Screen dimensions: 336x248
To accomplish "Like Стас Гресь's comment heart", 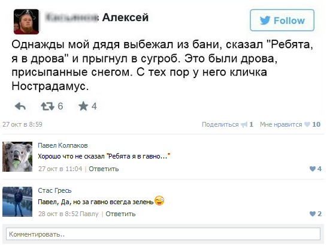I will [313, 214].
